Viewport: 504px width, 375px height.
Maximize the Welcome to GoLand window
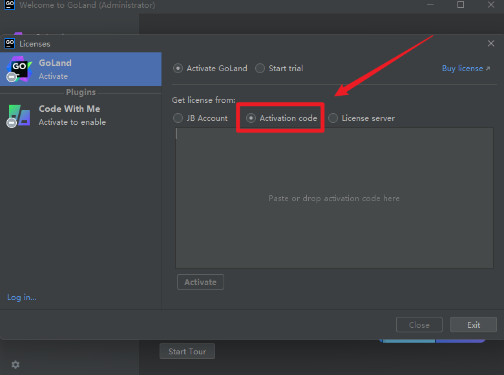click(461, 5)
